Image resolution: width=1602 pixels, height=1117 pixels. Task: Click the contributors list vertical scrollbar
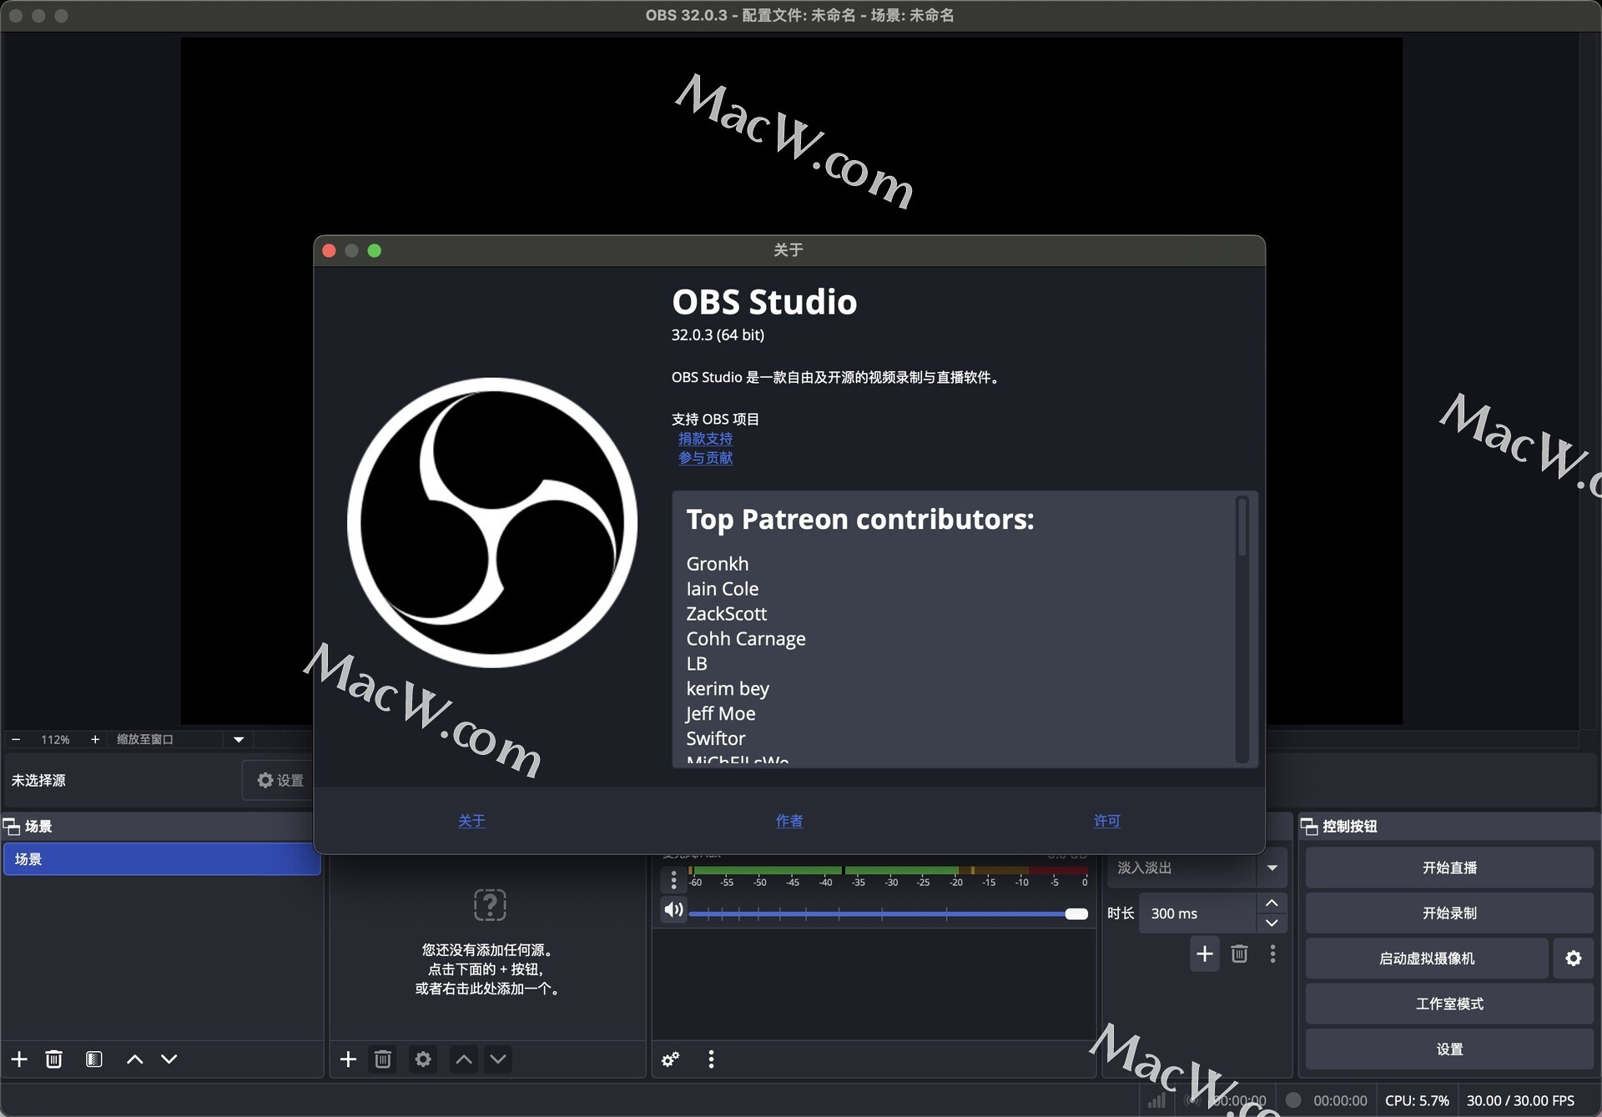[x=1242, y=527]
